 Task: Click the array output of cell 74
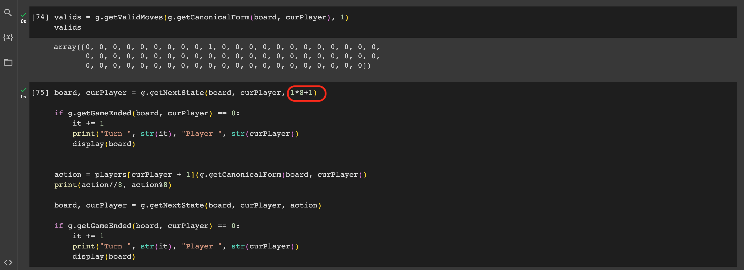click(x=217, y=56)
